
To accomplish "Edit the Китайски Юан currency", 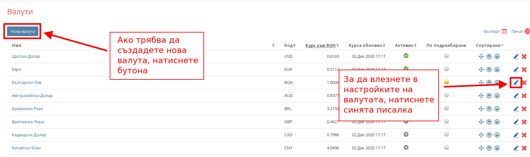I will (x=516, y=148).
